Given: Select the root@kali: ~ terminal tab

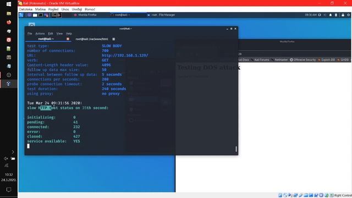Looking at the screenshot, I should (x=46, y=39).
